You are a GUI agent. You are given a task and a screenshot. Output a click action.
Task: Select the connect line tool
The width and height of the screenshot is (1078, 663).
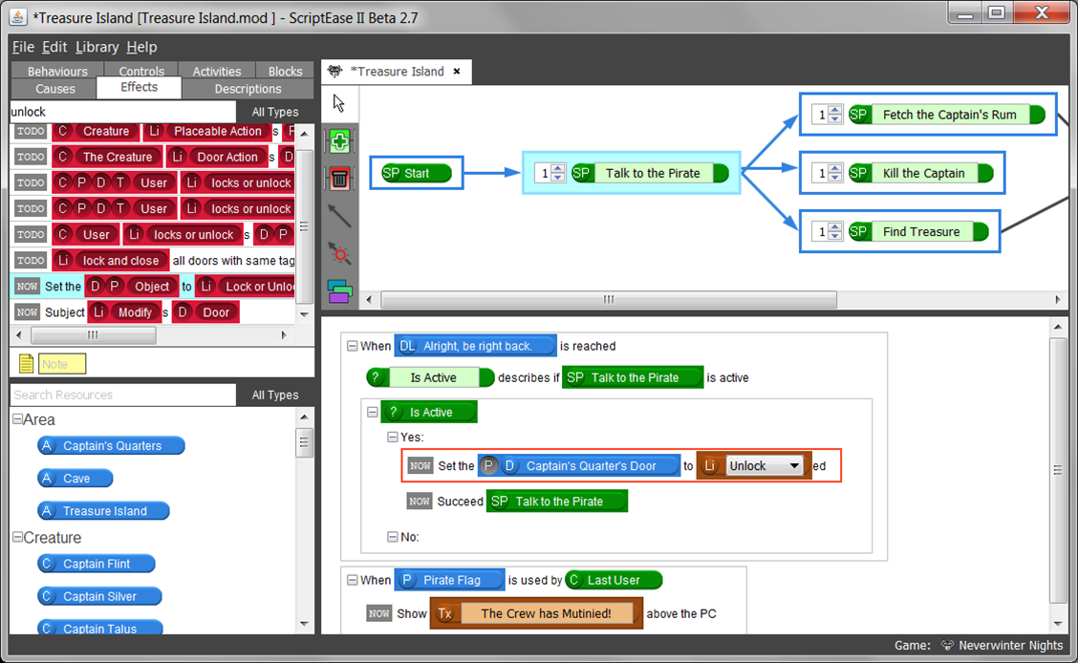click(x=339, y=217)
